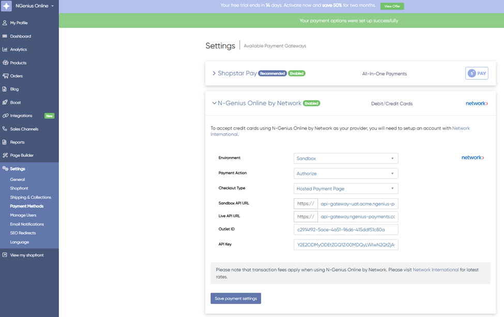Click the network logo beside Environment field
This screenshot has height=317, width=504.
pyautogui.click(x=473, y=157)
